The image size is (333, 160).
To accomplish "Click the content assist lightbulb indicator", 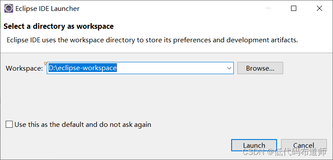I will pyautogui.click(x=45, y=64).
